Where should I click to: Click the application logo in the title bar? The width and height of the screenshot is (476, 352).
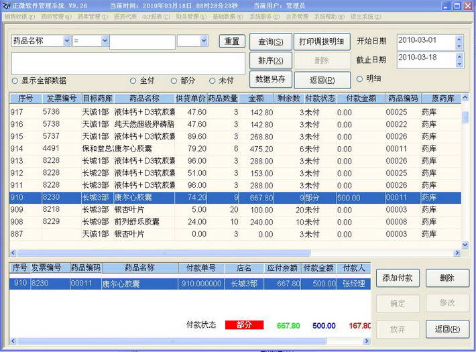6,5
